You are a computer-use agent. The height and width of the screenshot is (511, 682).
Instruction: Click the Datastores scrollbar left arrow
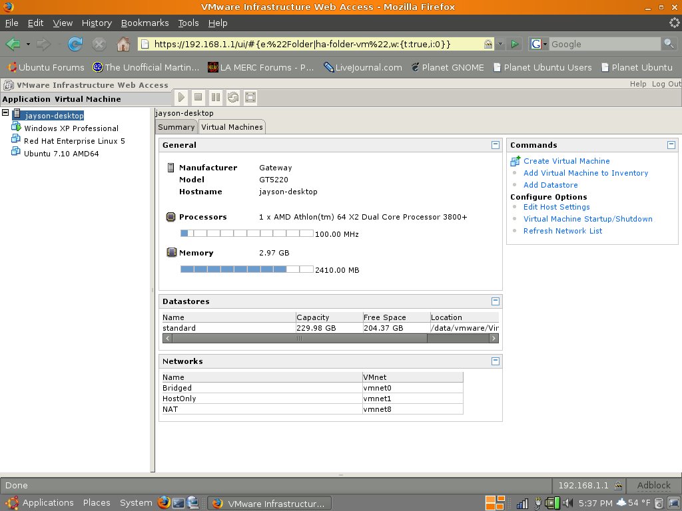point(167,339)
